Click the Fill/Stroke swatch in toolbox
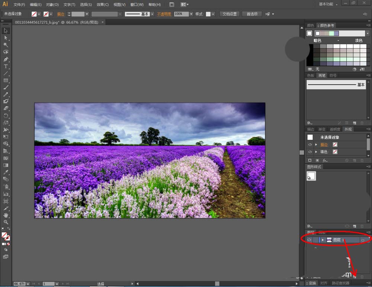372x287 pixels. [x=6, y=236]
